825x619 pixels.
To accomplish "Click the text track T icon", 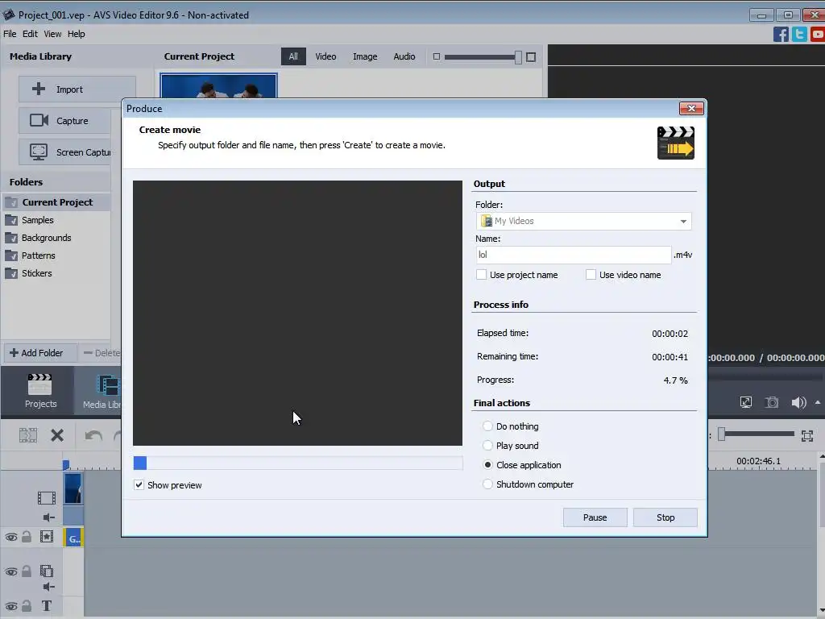I will click(x=46, y=606).
